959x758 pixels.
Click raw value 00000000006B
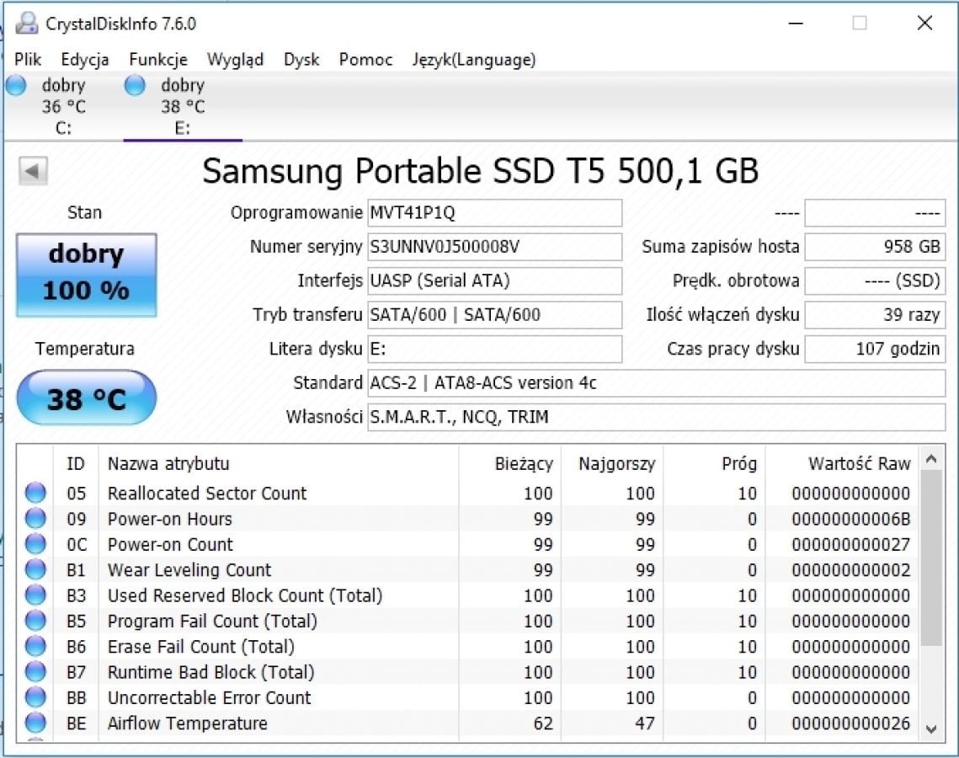[x=850, y=519]
